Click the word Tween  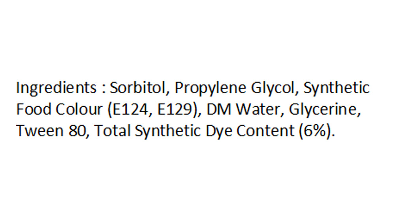coord(40,131)
